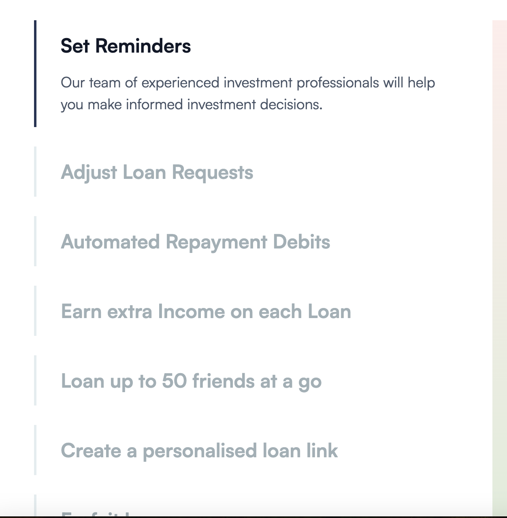Select the Set Reminders heading
507x518 pixels.
[126, 46]
